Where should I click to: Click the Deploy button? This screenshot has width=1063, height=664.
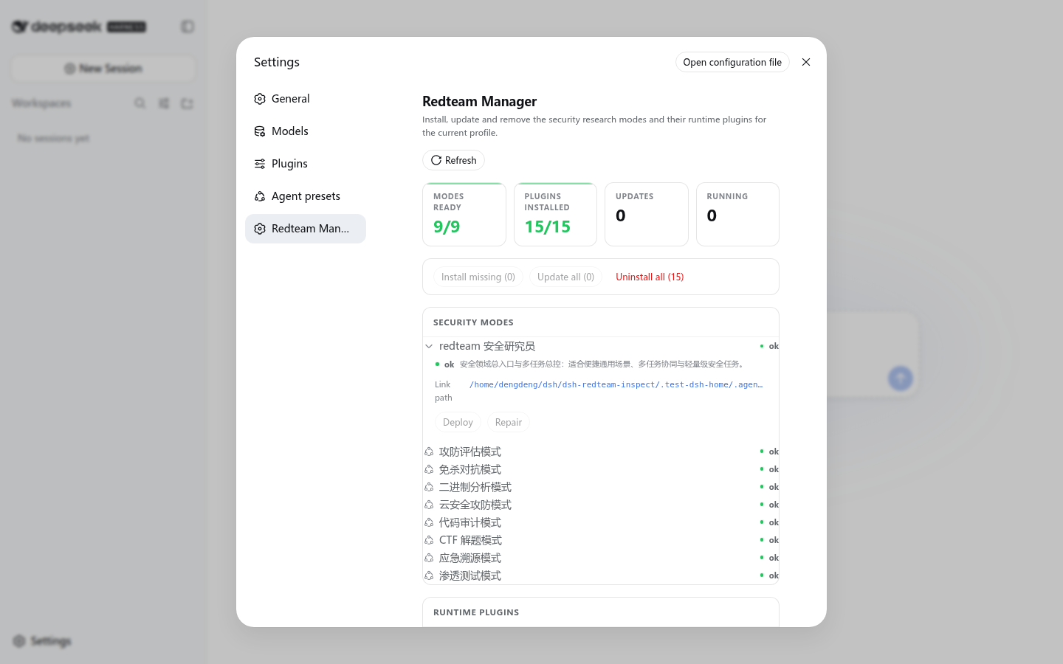coord(458,422)
